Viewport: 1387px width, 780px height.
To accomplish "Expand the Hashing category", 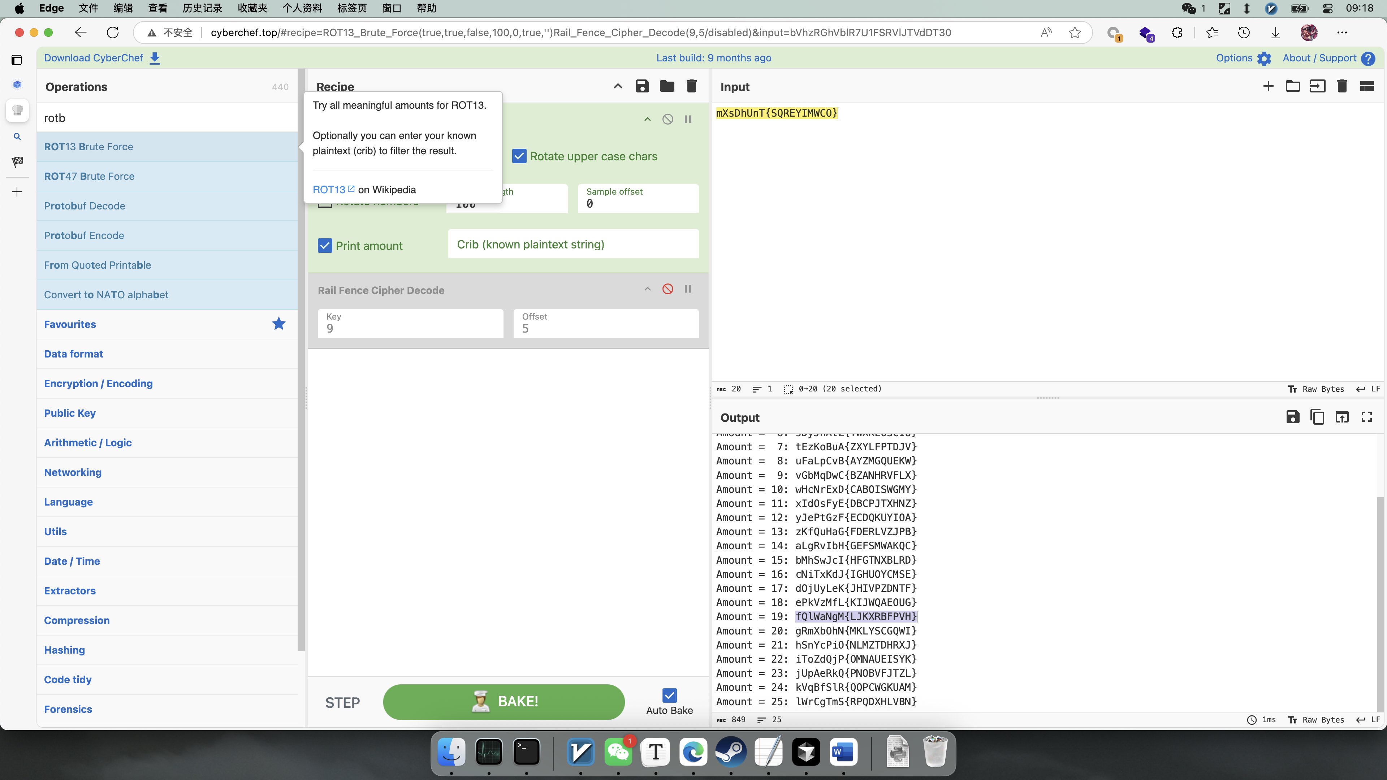I will 167,650.
